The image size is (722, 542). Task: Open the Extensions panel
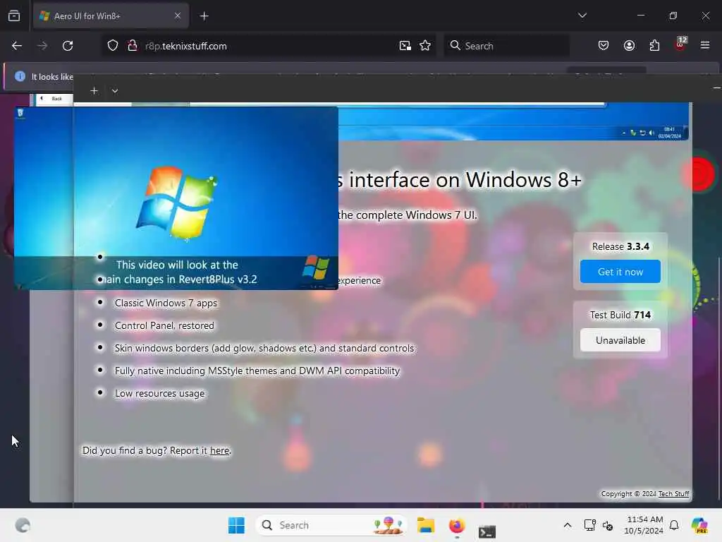[655, 46]
